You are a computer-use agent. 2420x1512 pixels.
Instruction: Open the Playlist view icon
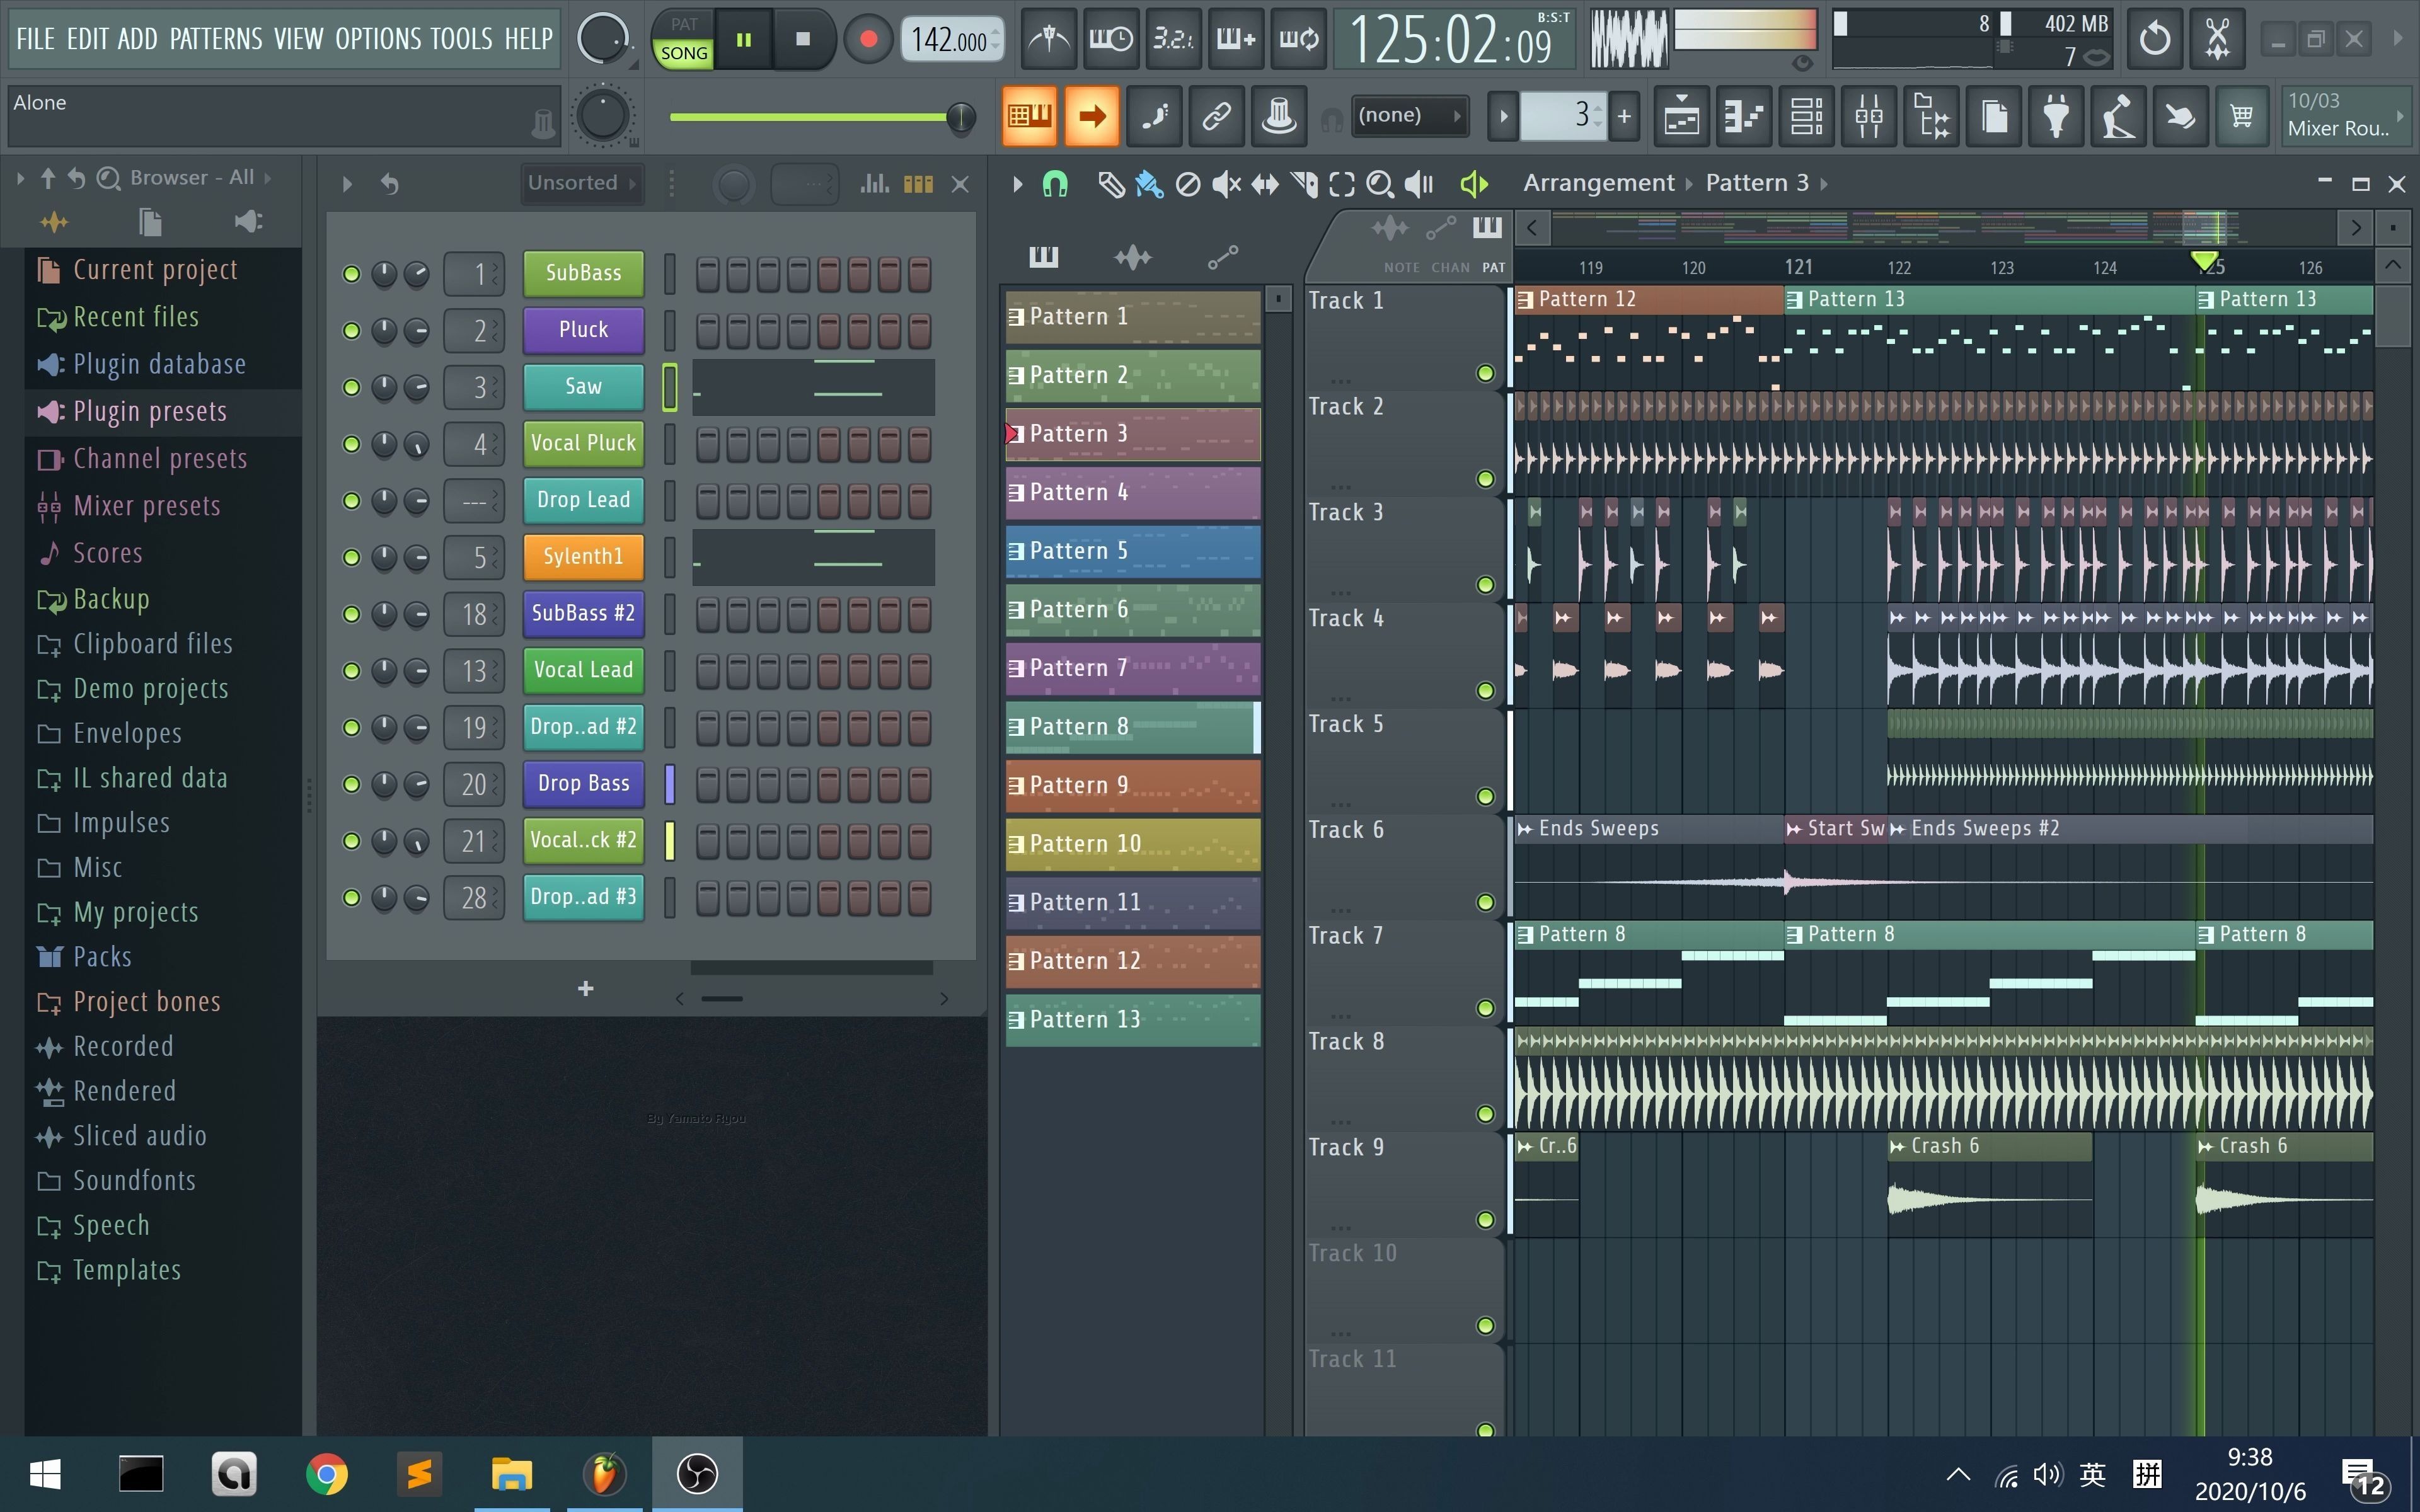(x=1681, y=117)
